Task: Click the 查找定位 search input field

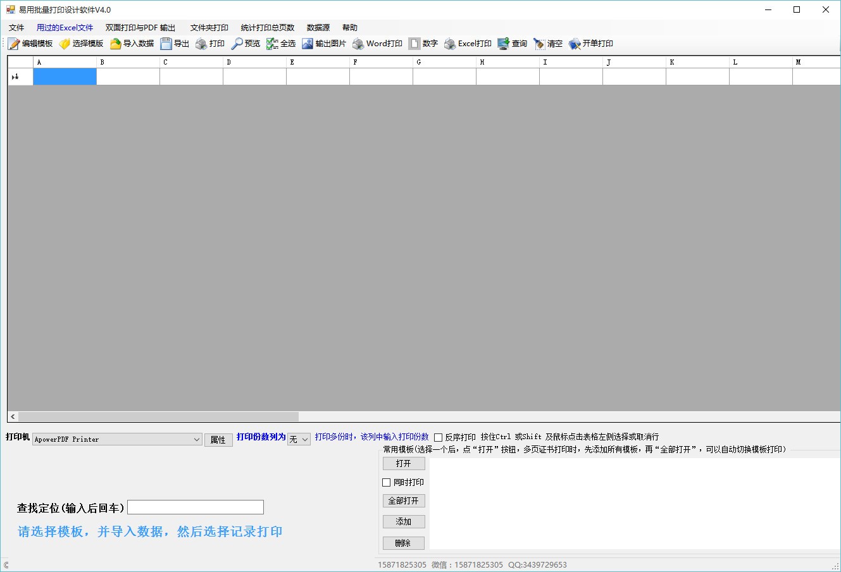Action: point(196,507)
